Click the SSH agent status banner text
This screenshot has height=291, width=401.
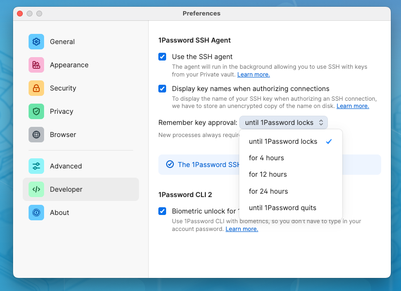[208, 165]
